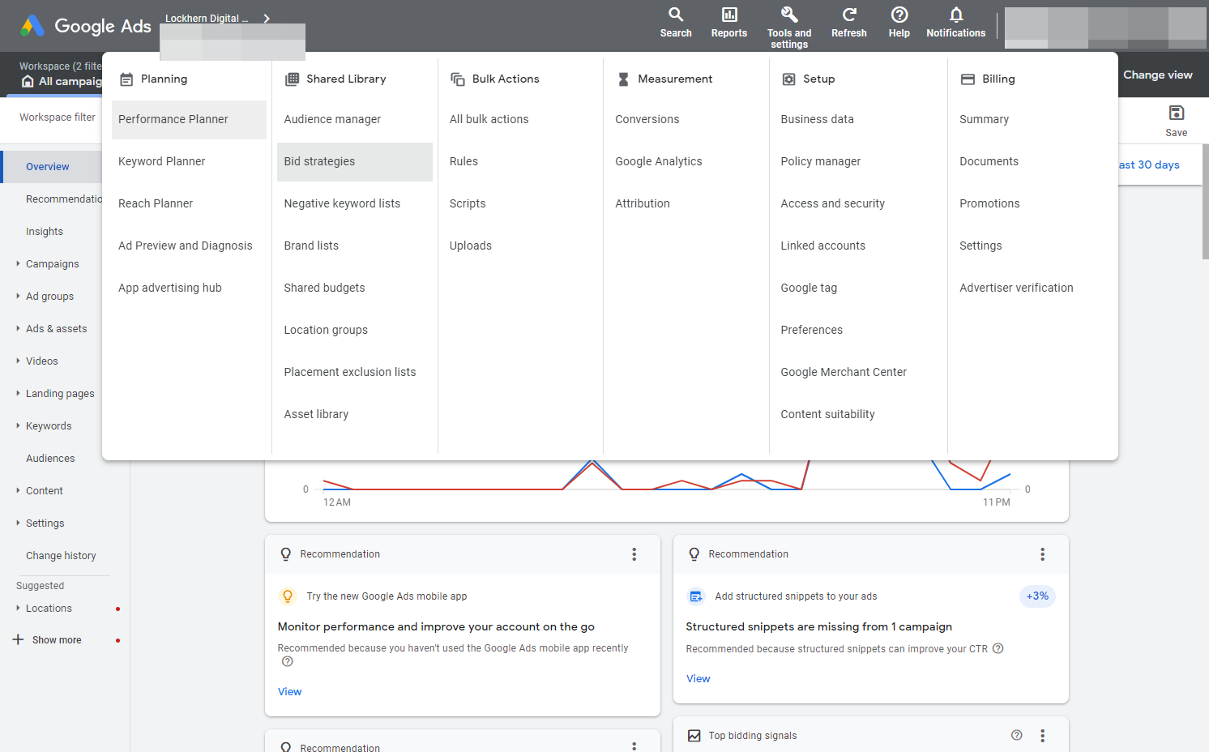
Task: Expand the Settings sidebar section
Action: (x=18, y=523)
